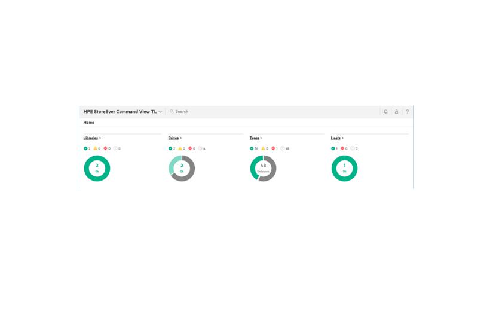Click the Drives unknown status icon
Screen dimensions: 493x329
[200, 148]
